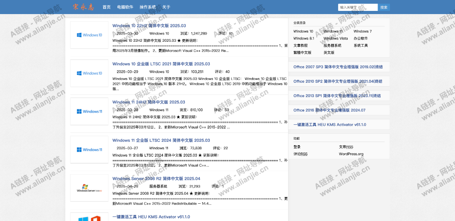
Task: Select the Windows 11 category in 分类目录
Action: [x=333, y=31]
